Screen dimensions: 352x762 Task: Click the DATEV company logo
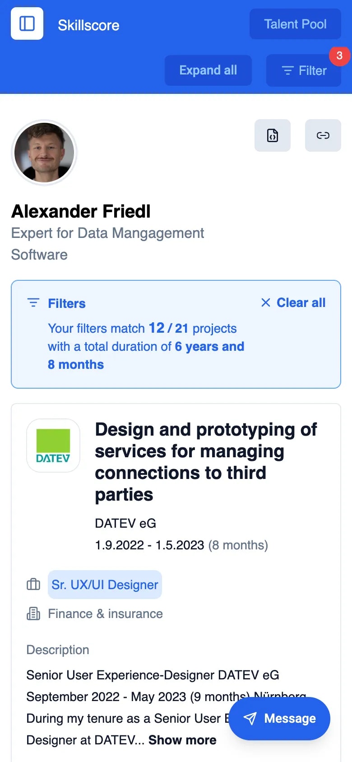pyautogui.click(x=53, y=446)
